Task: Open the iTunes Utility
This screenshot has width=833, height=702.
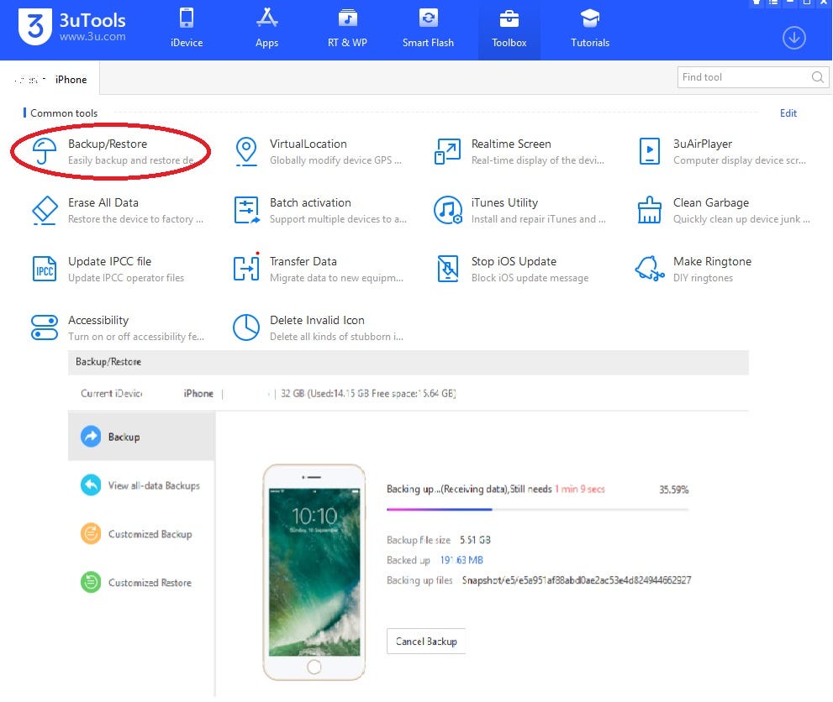Action: coord(504,210)
